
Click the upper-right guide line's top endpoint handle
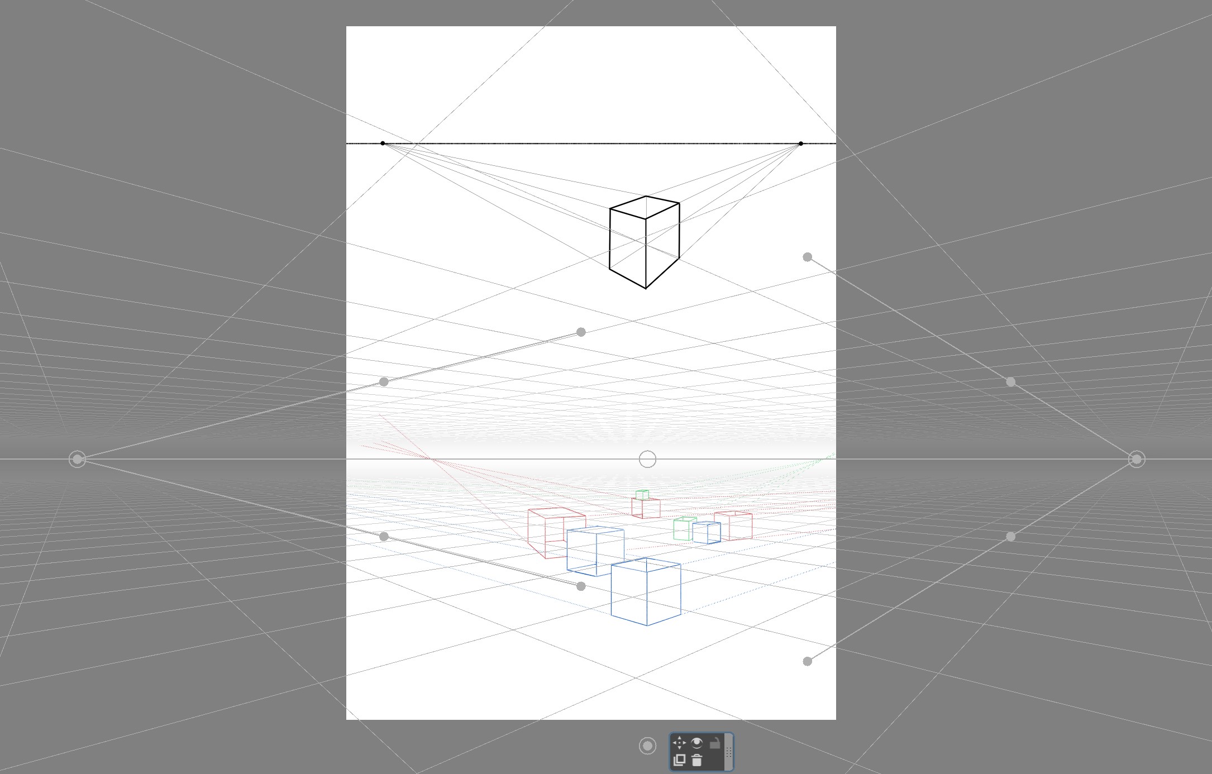[807, 257]
